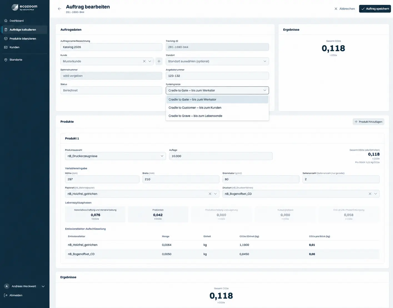The width and height of the screenshot is (393, 308).
Task: Click the End-of-Life-Phase/Entsorgung phase card
Action: [x=349, y=214]
